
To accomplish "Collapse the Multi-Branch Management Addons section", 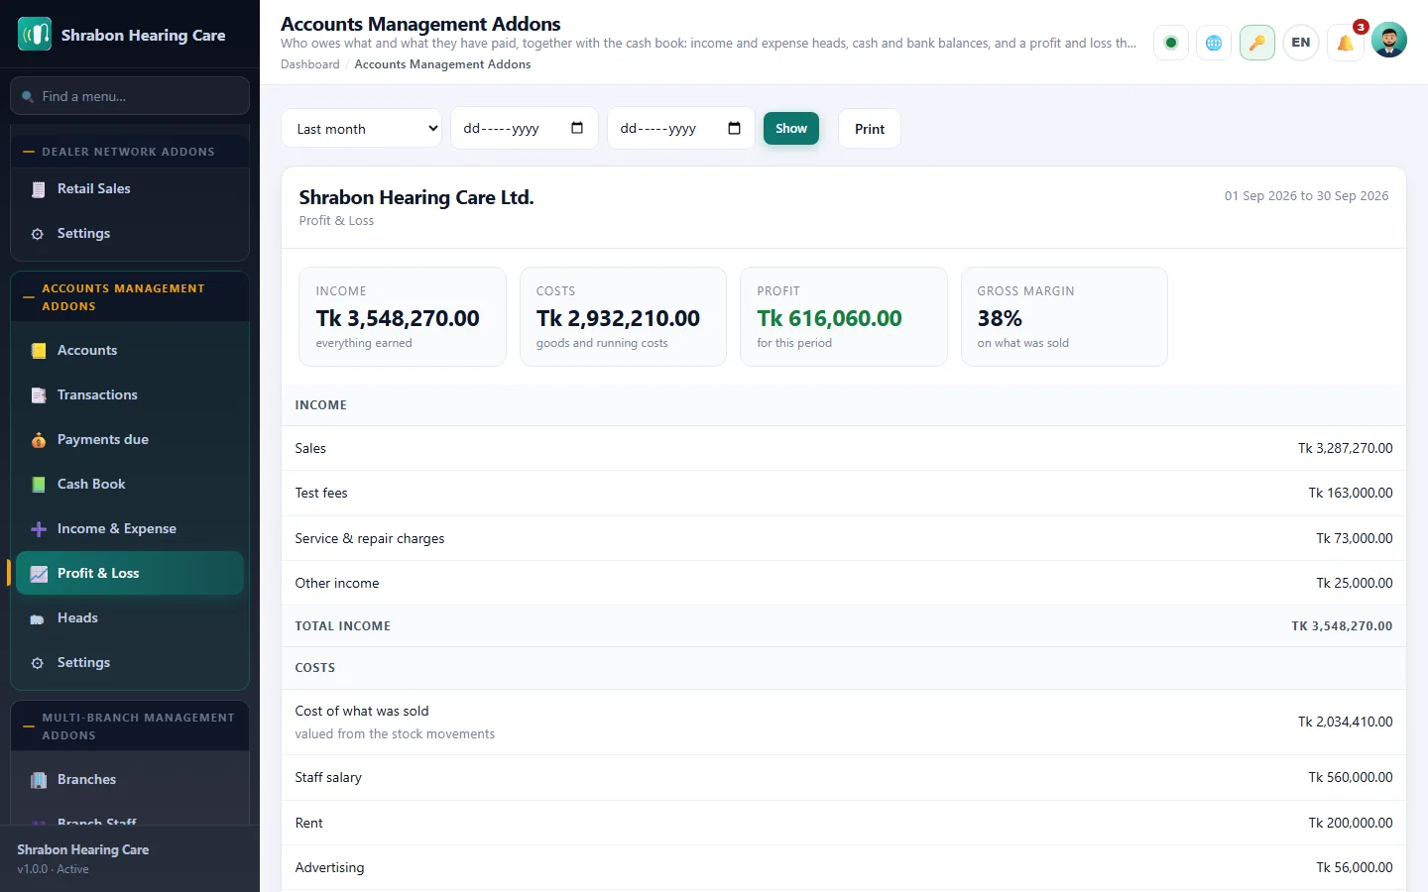I will pos(129,726).
